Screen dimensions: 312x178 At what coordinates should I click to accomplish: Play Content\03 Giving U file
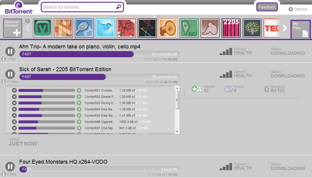pos(79,103)
